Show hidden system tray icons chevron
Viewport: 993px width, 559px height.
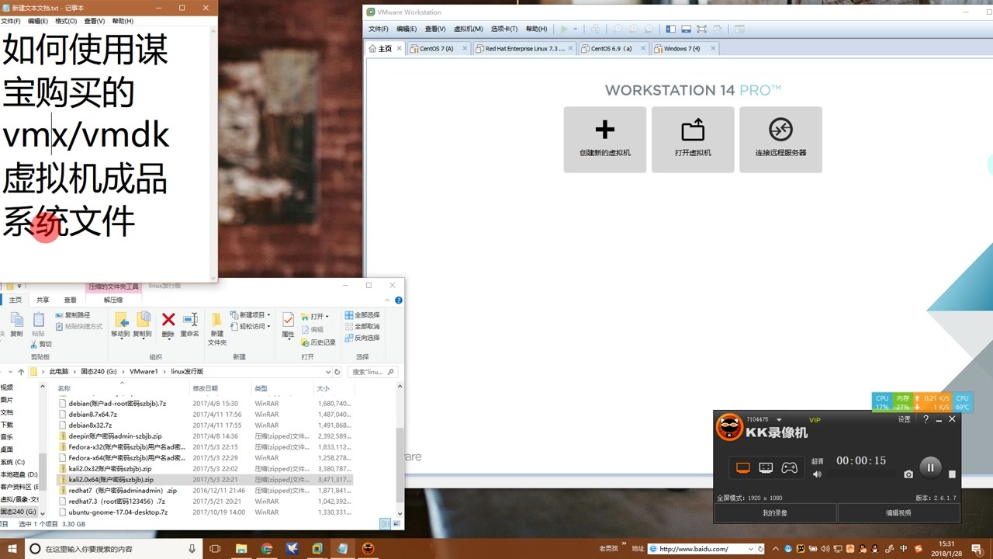(x=776, y=549)
